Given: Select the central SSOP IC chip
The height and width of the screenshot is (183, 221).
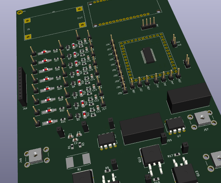Looking at the screenshot, I should coord(148,55).
